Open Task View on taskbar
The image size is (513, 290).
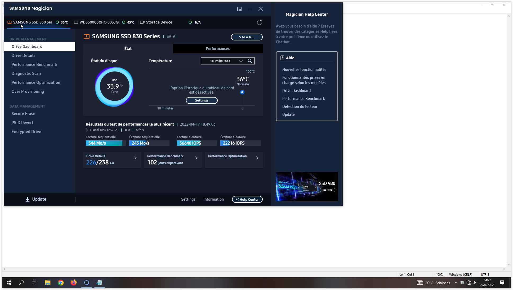[34, 283]
